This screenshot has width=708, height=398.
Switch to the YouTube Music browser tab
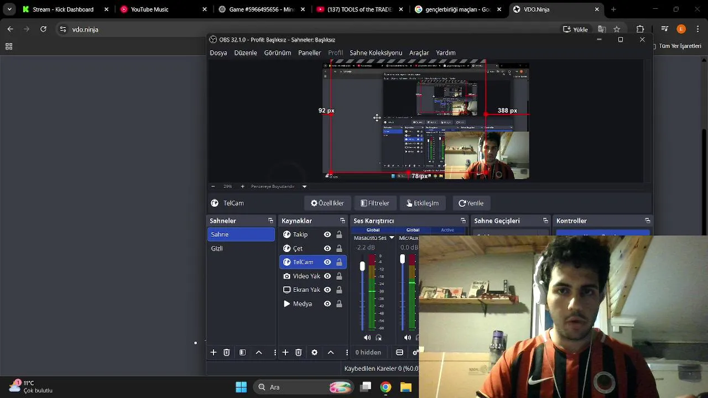point(163,9)
